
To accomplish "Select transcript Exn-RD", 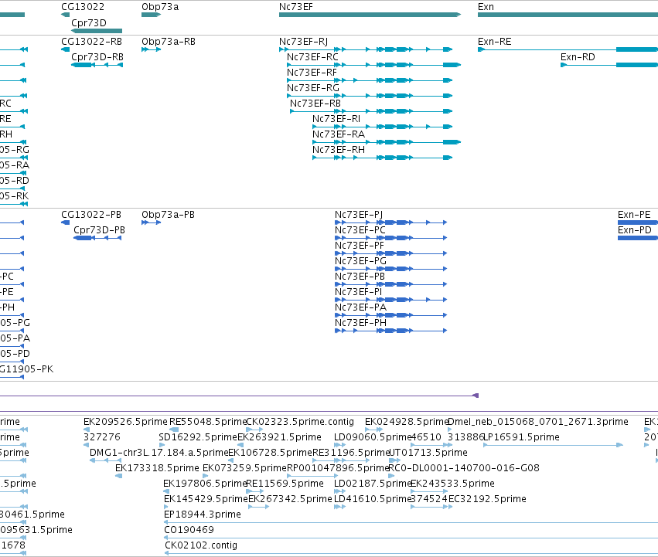I will point(578,57).
